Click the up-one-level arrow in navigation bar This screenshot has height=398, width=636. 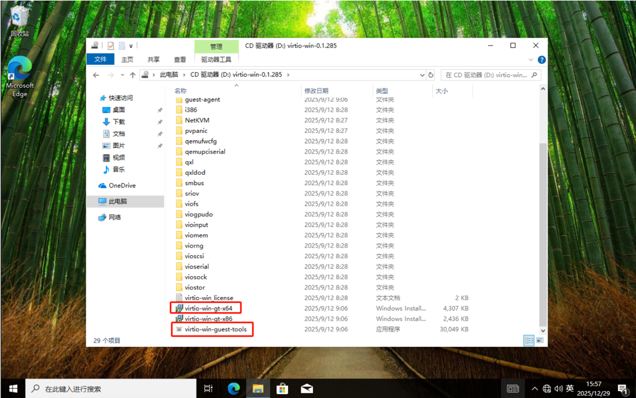[x=133, y=75]
